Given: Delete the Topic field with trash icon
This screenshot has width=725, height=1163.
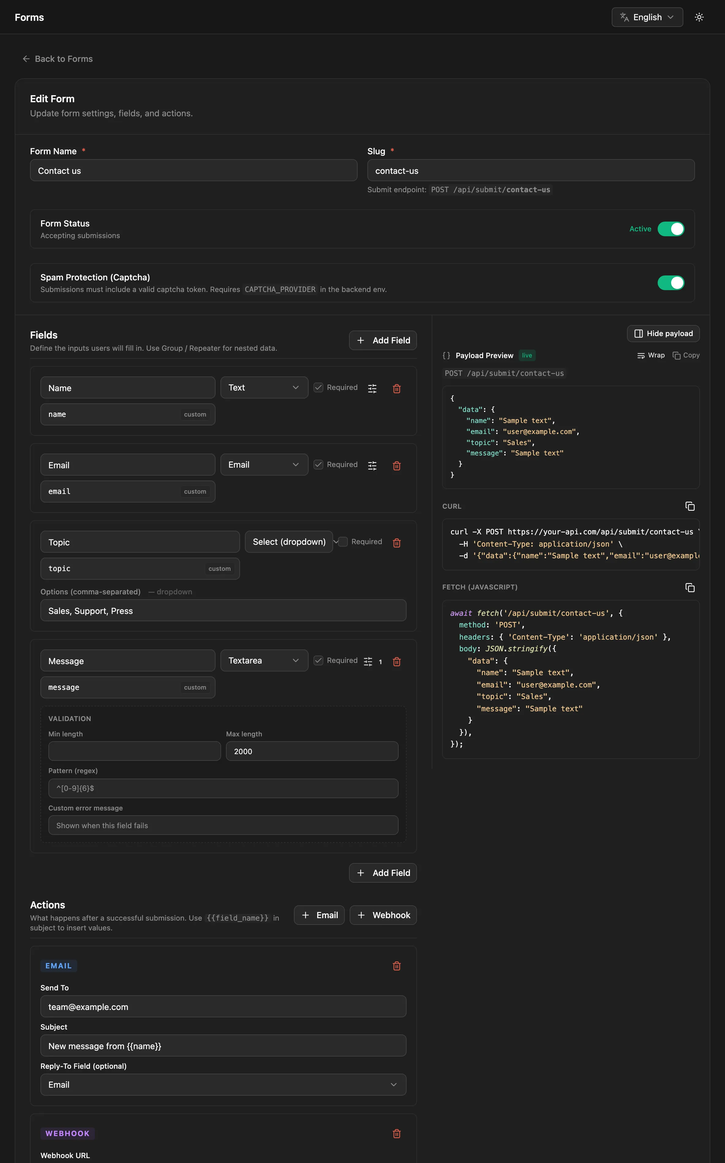Looking at the screenshot, I should coord(396,542).
